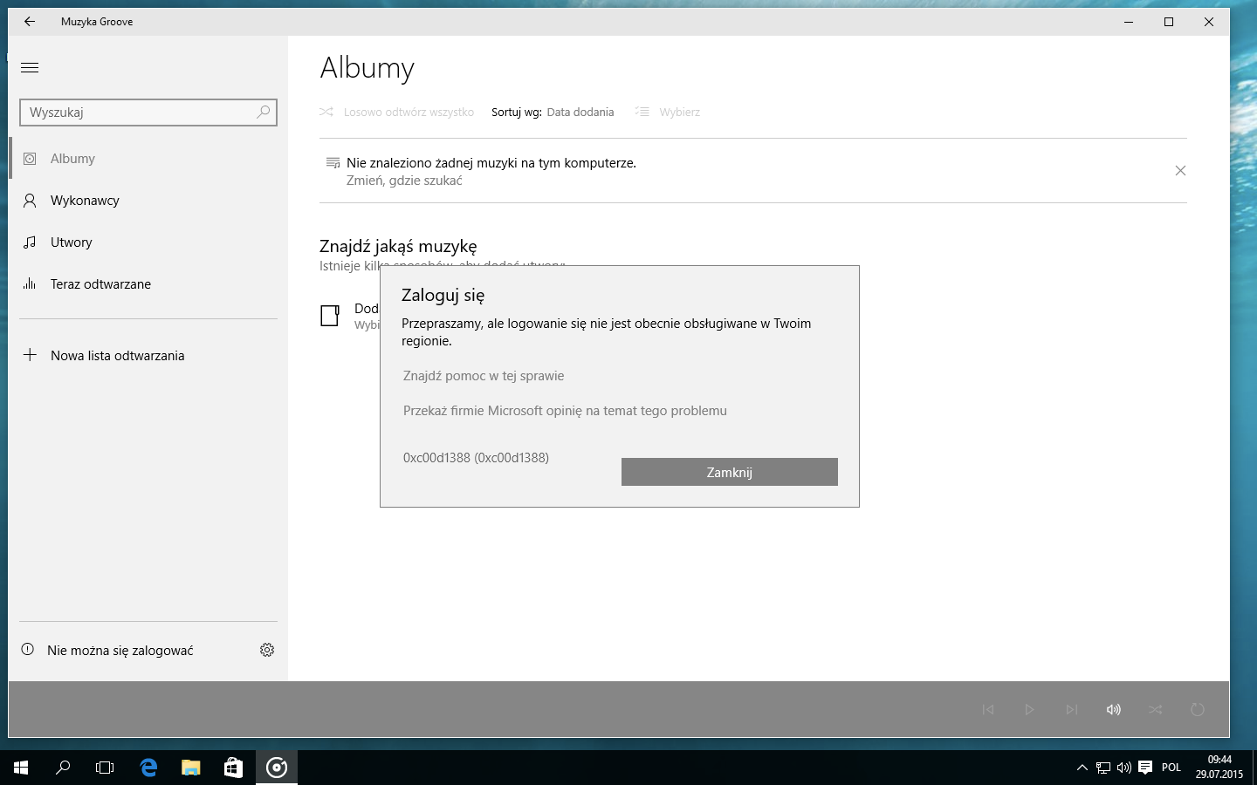
Task: Dismiss the no-music notification
Action: point(1180,171)
